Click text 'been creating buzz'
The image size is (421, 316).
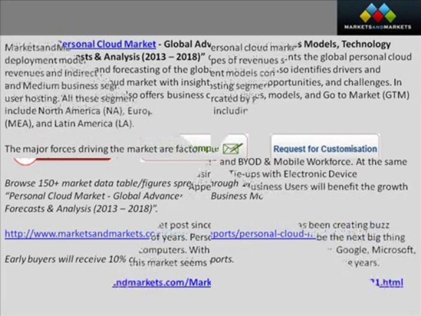(349, 225)
